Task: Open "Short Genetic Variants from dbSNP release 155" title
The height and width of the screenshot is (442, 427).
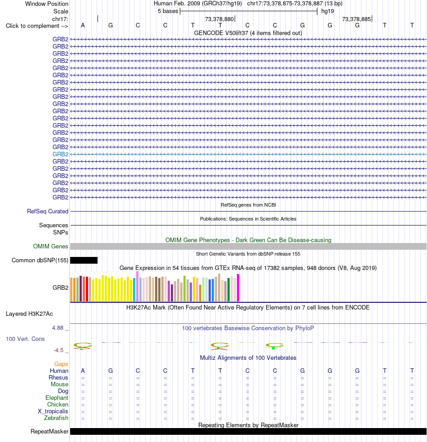Action: tap(248, 254)
